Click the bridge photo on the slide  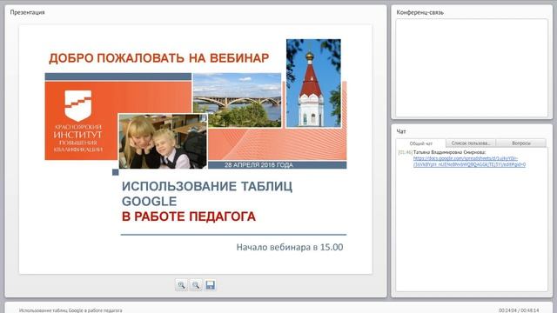click(237, 100)
